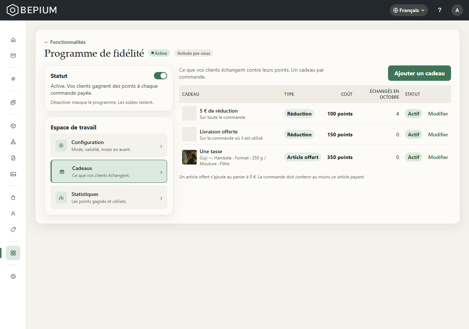469x329 pixels.
Task: Click the Statistiques bar chart icon
Action: pos(61,197)
